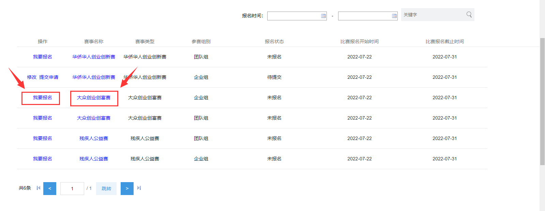Click the 报名状态 column header
545x211 pixels.
pos(274,41)
